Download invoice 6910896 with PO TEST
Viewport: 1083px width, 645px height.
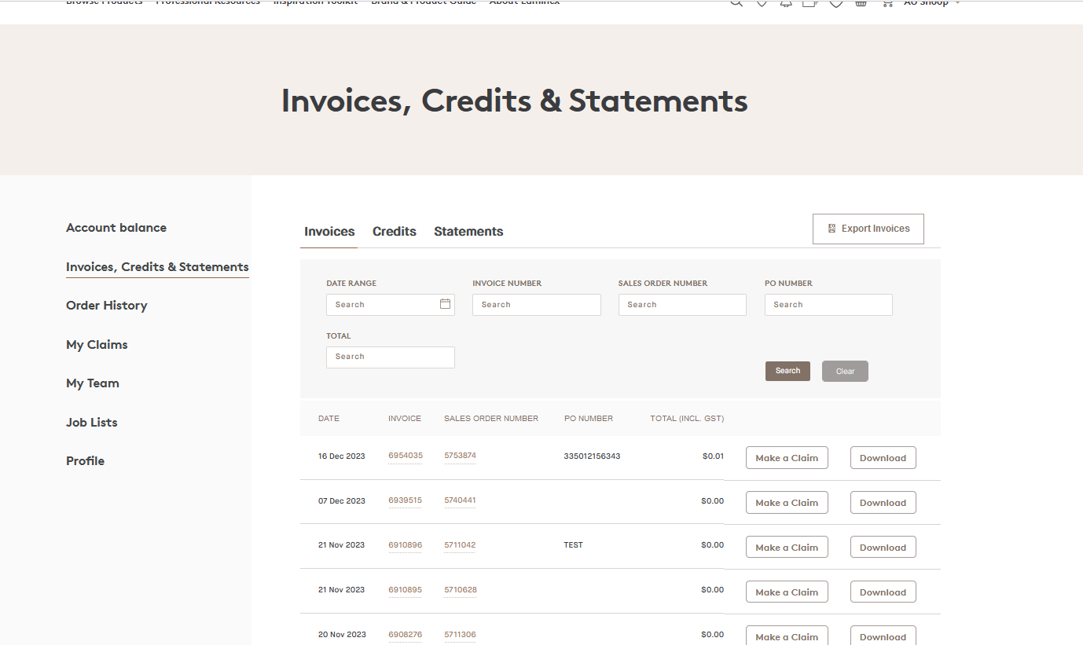[883, 548]
